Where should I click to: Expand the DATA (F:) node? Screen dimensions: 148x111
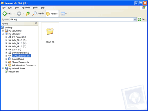tap(6, 50)
